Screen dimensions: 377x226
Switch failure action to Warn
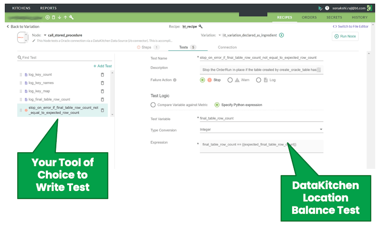click(x=230, y=80)
